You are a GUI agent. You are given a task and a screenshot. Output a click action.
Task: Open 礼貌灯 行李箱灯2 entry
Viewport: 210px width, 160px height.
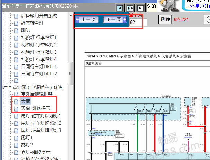point(39,45)
